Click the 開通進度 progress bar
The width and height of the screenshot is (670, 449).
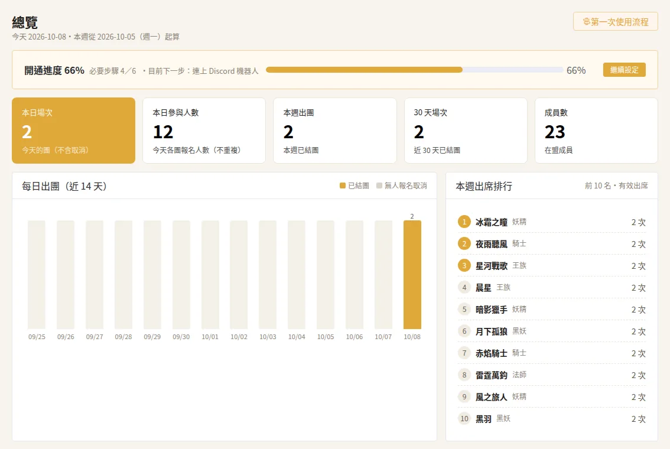click(415, 70)
